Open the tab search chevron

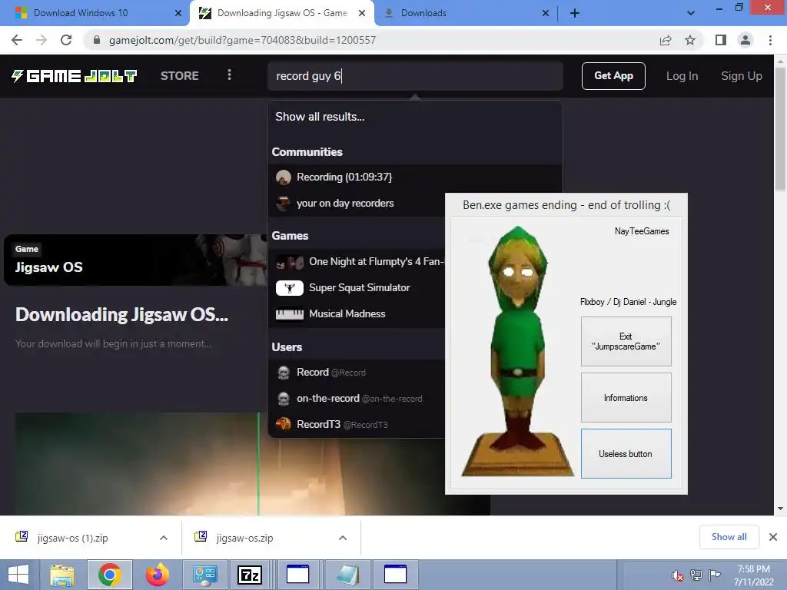point(691,13)
